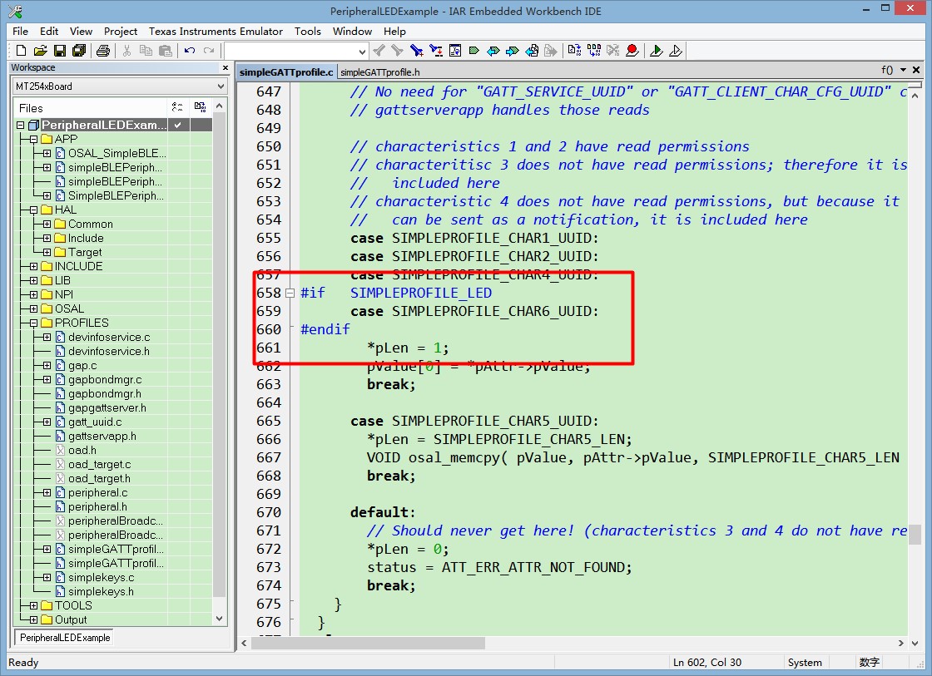This screenshot has height=676, width=932.
Task: Expand the LIB folder node
Action: tap(33, 281)
